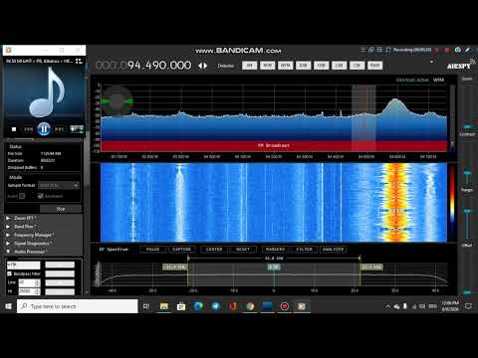Expand the Frequency Manager panel
This screenshot has height=358, width=478.
tap(8, 235)
